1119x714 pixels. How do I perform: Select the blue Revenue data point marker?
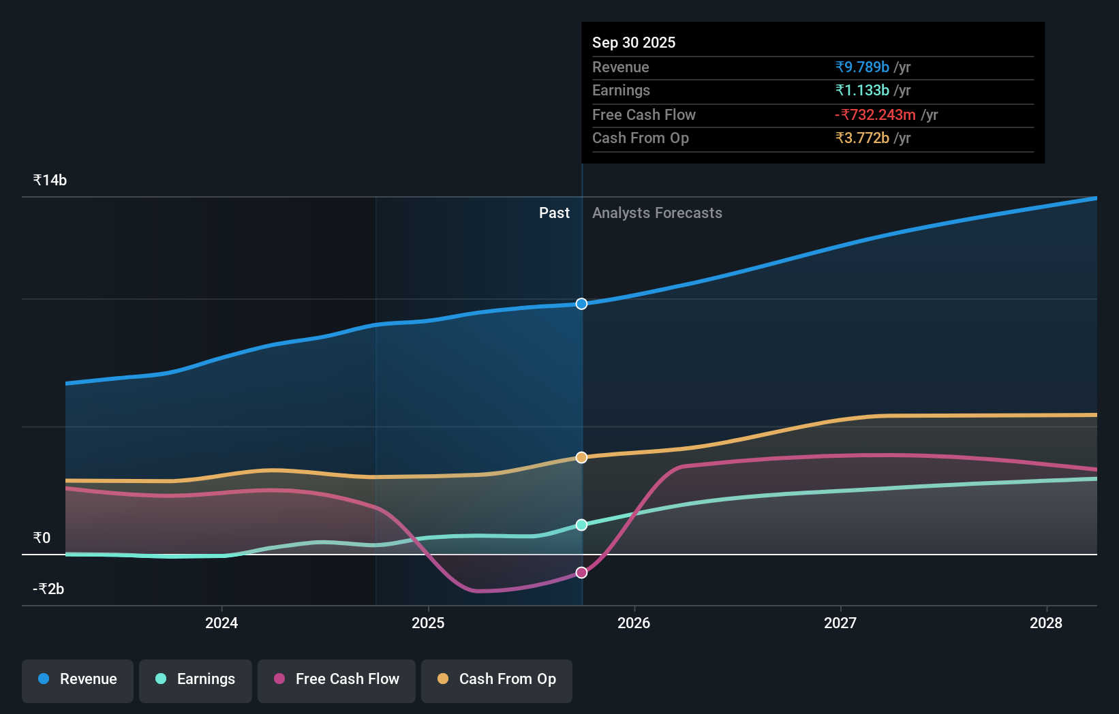point(581,304)
